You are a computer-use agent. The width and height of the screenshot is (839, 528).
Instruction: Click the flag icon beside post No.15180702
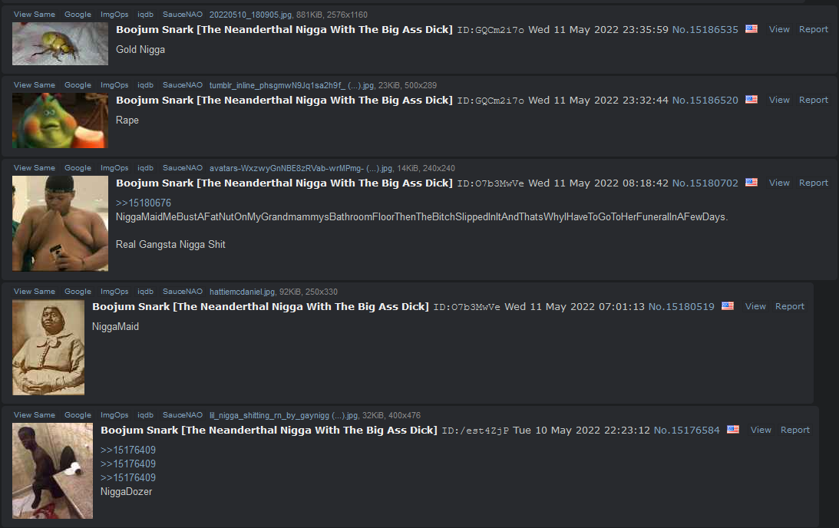[x=751, y=183]
